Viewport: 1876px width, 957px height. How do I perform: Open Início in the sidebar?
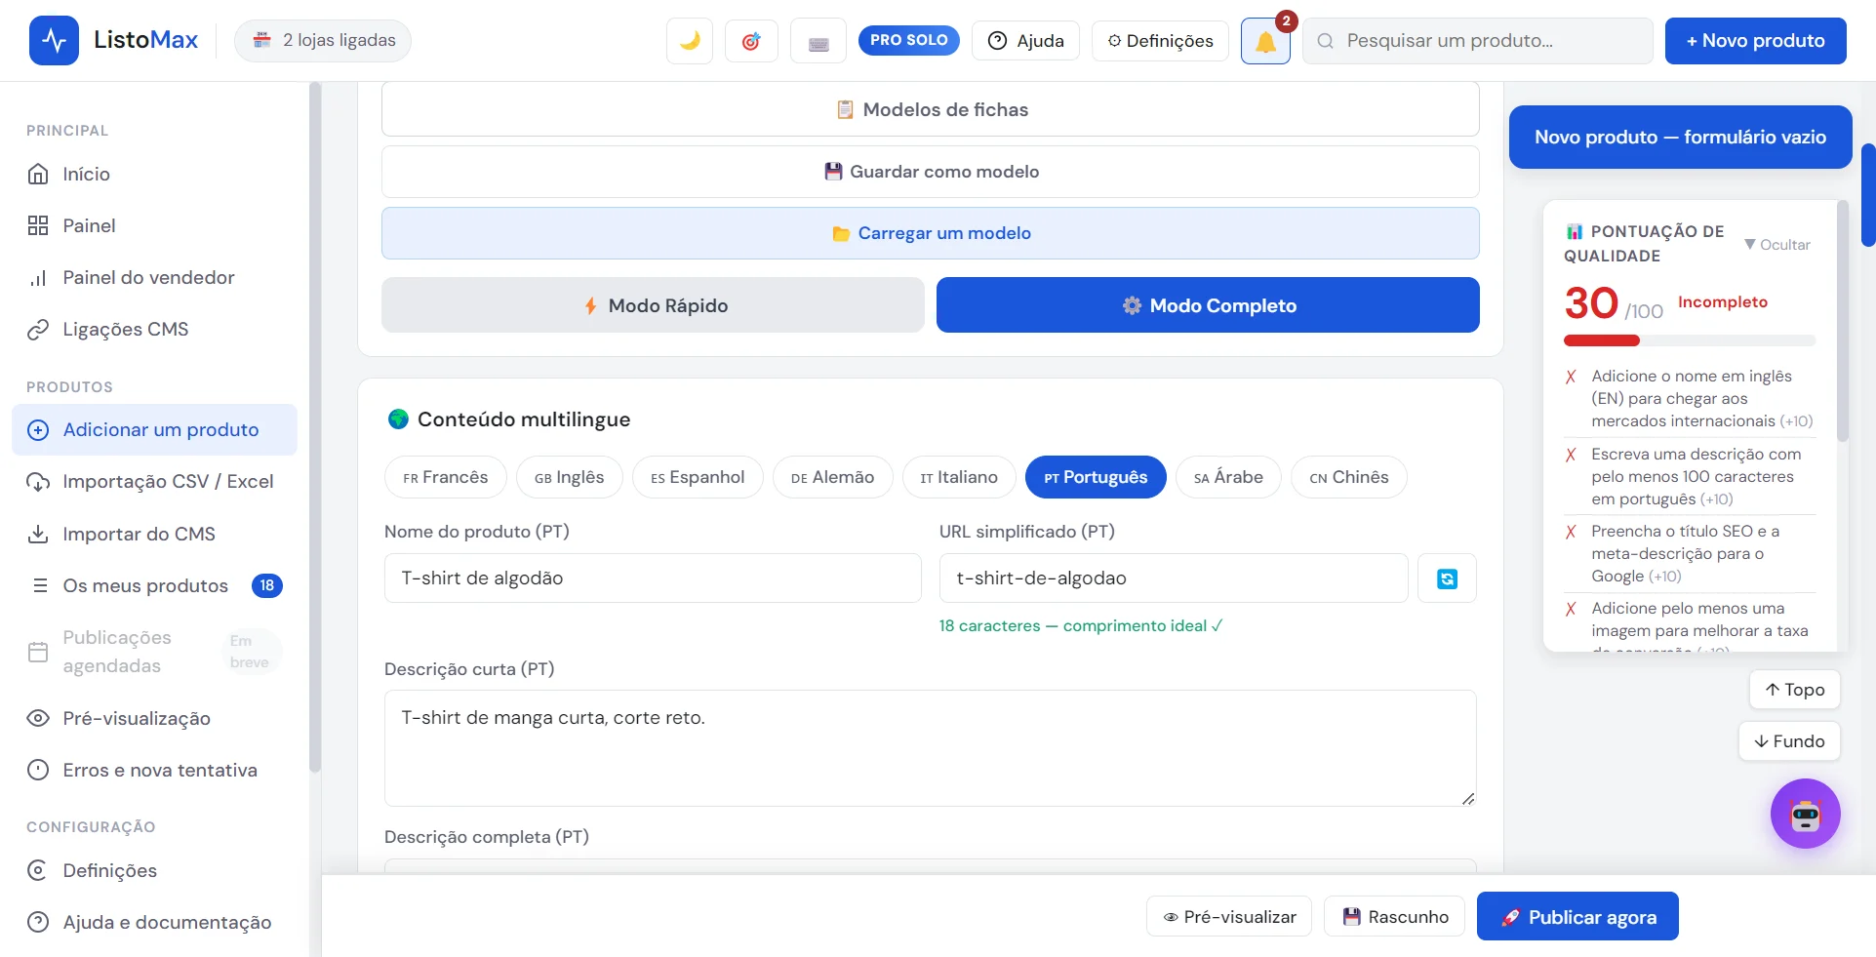click(155, 174)
